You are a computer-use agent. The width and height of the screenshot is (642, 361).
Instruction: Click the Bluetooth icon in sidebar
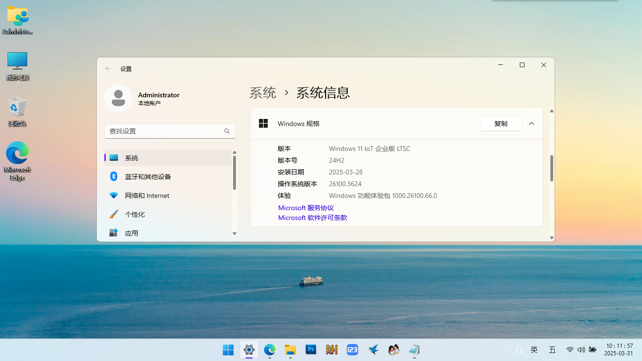pyautogui.click(x=114, y=176)
